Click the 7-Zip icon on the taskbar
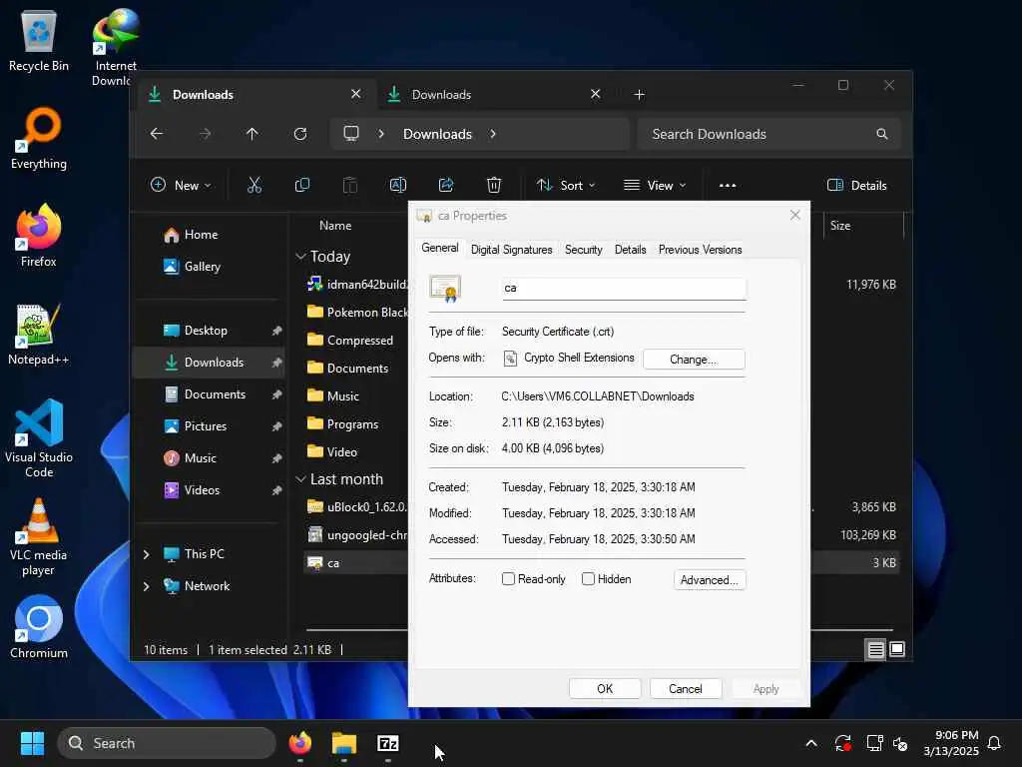Image resolution: width=1022 pixels, height=767 pixels. pyautogui.click(x=388, y=743)
